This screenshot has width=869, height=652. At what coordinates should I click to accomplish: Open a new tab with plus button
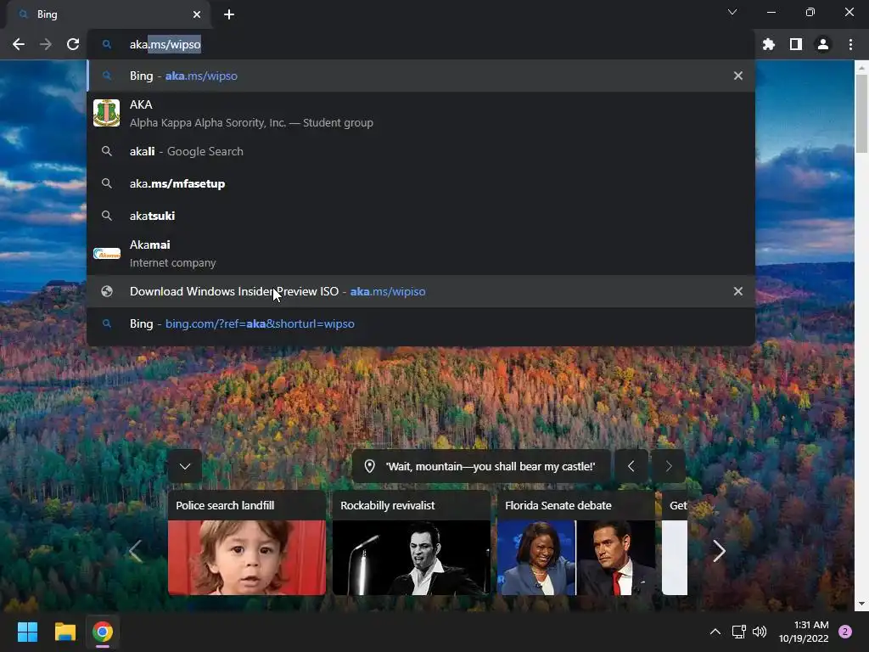(x=229, y=14)
